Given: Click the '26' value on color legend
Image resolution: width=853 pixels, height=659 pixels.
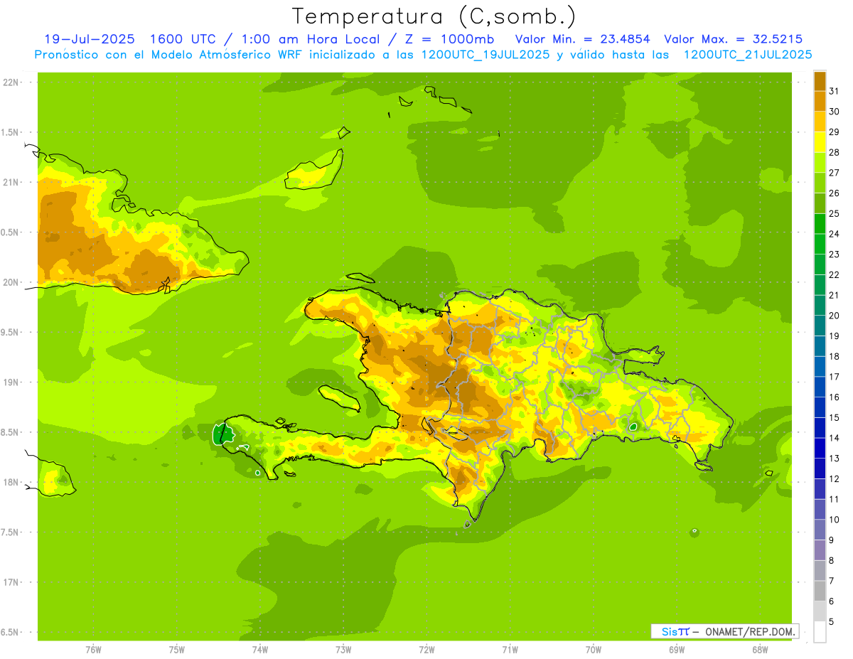Looking at the screenshot, I should click(835, 193).
